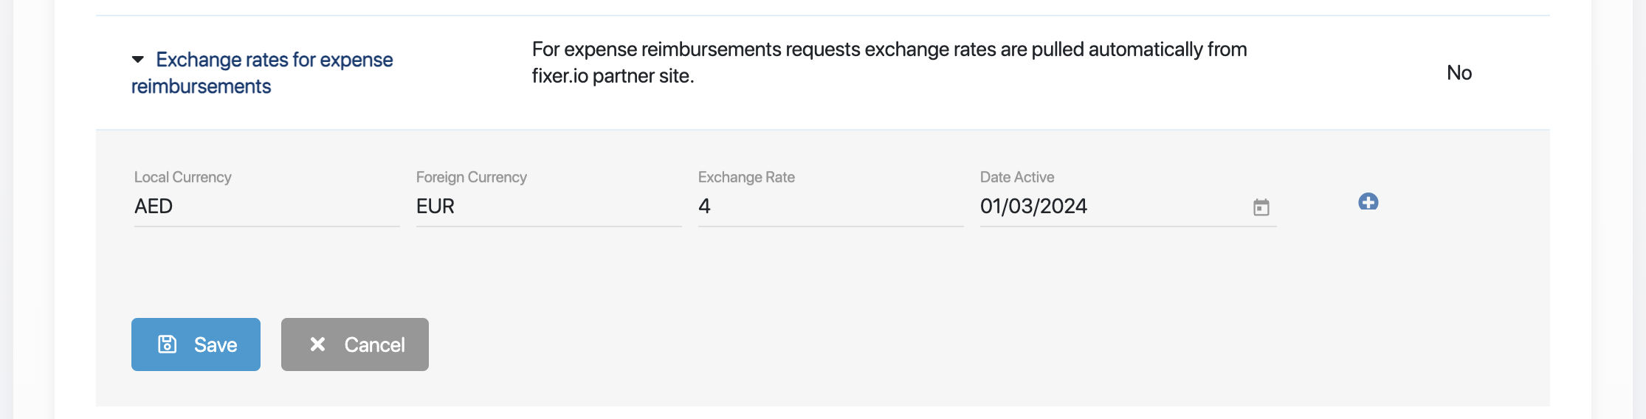Open 'Exchange rates for expense reimbursements' link
The image size is (1646, 419).
pos(274,60)
